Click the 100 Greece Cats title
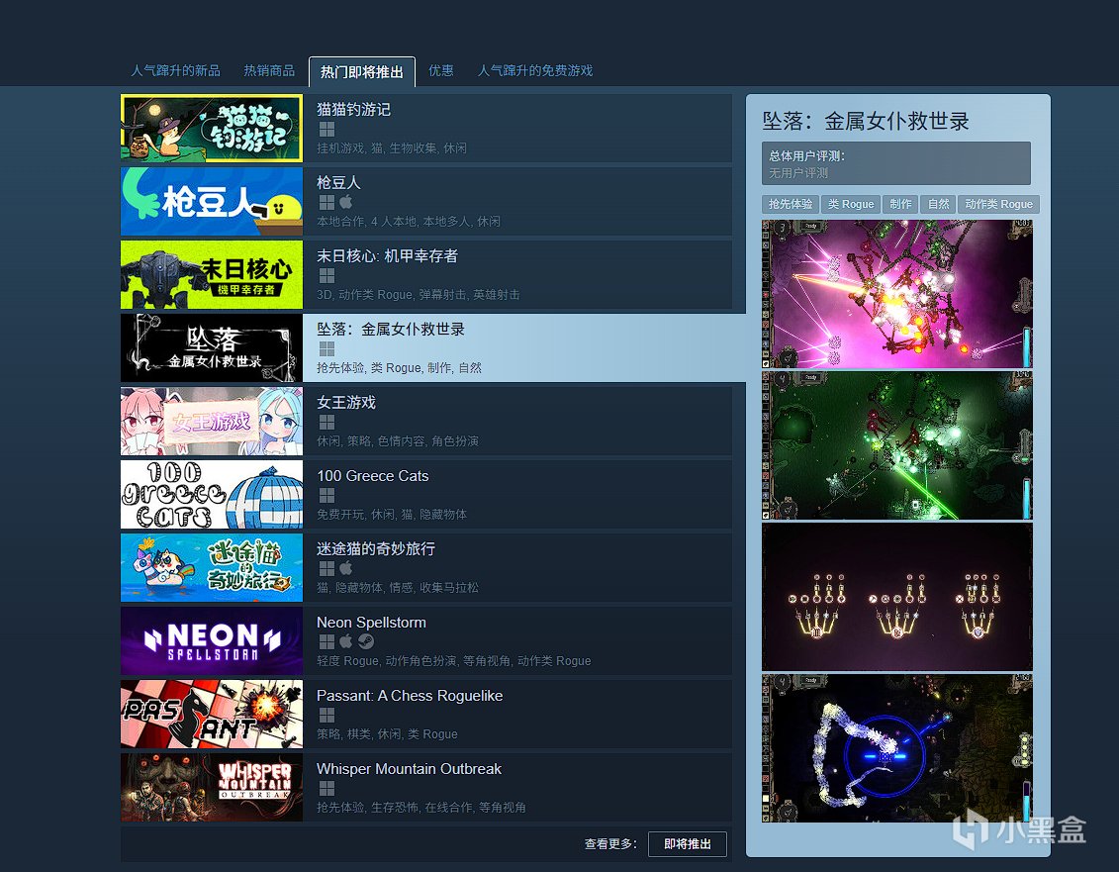 (373, 476)
